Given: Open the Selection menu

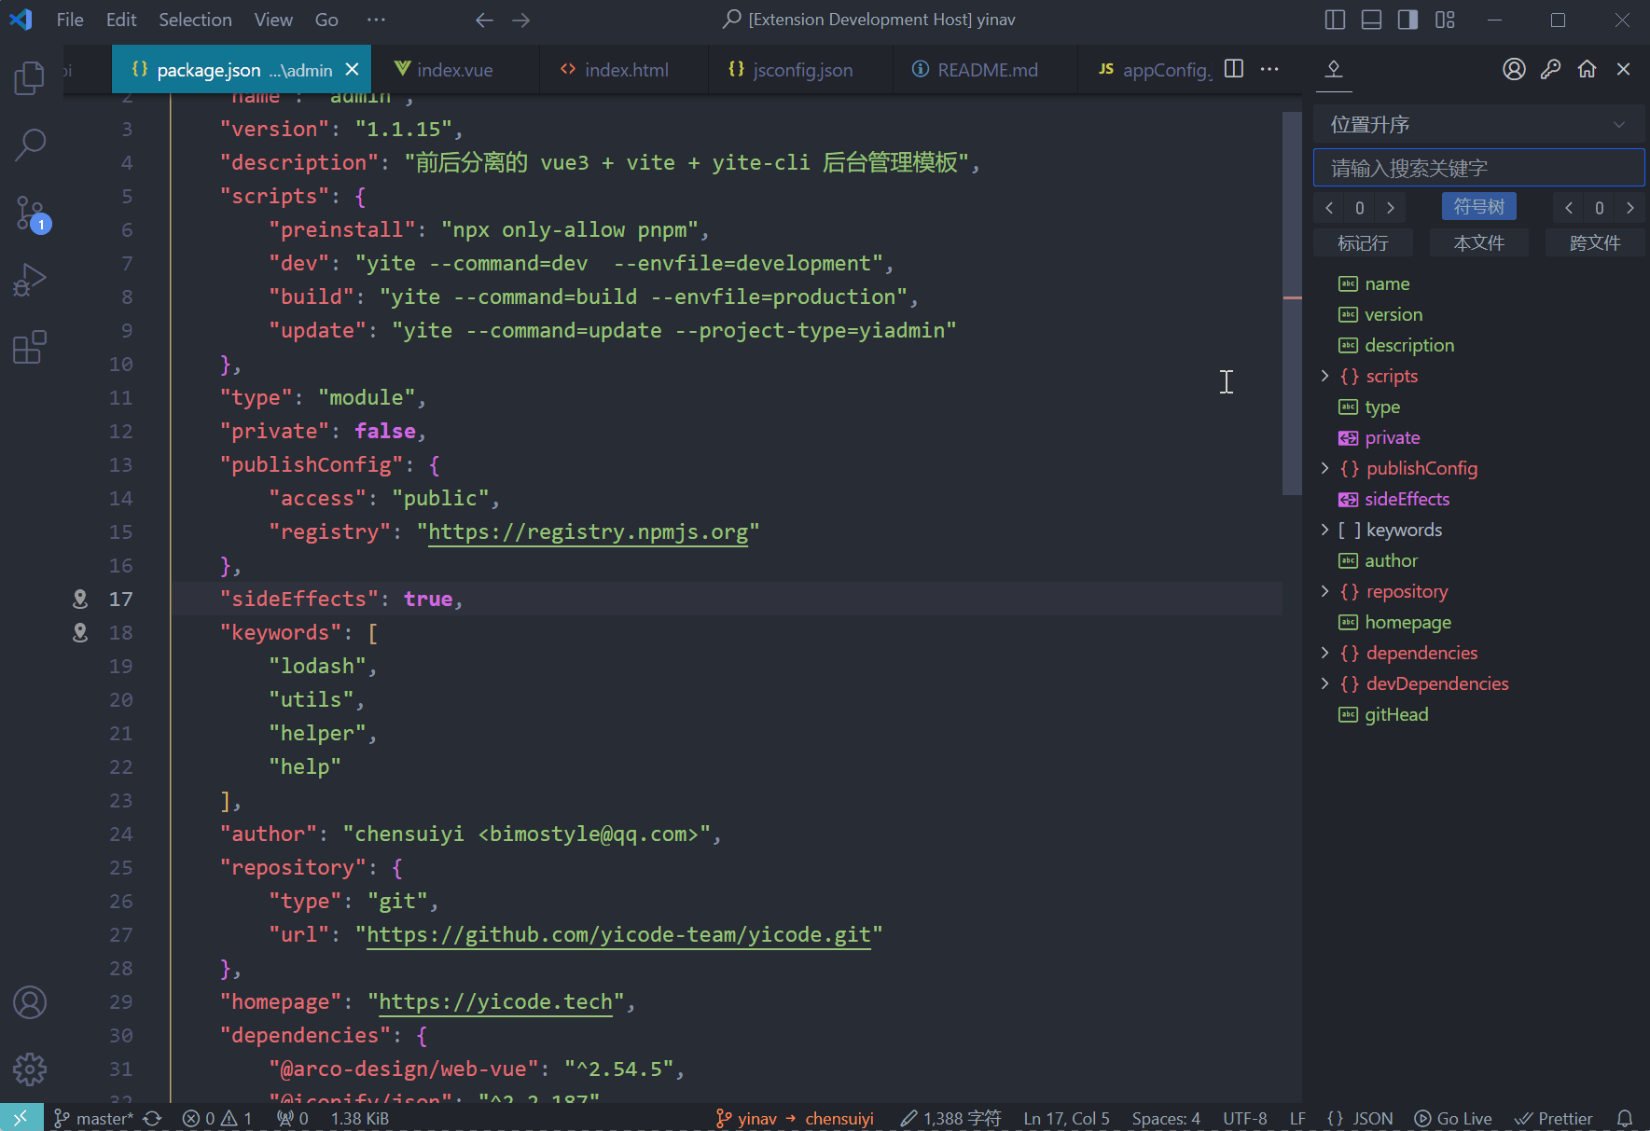Looking at the screenshot, I should coord(195,20).
